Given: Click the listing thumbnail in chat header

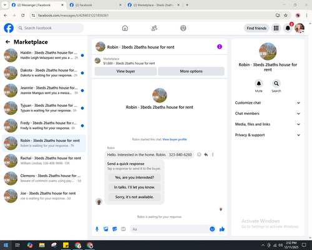Looking at the screenshot, I should pyautogui.click(x=100, y=47).
